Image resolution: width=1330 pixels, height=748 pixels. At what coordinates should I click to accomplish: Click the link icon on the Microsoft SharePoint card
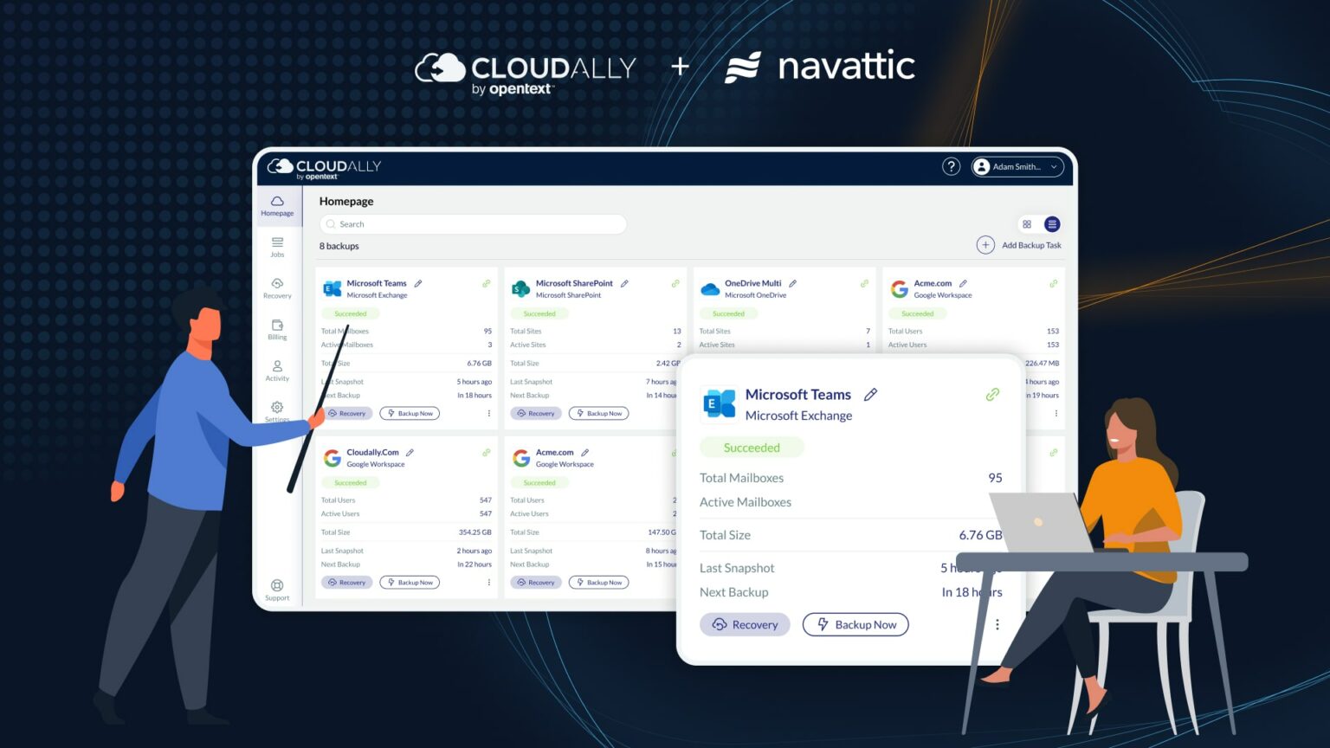[675, 283]
